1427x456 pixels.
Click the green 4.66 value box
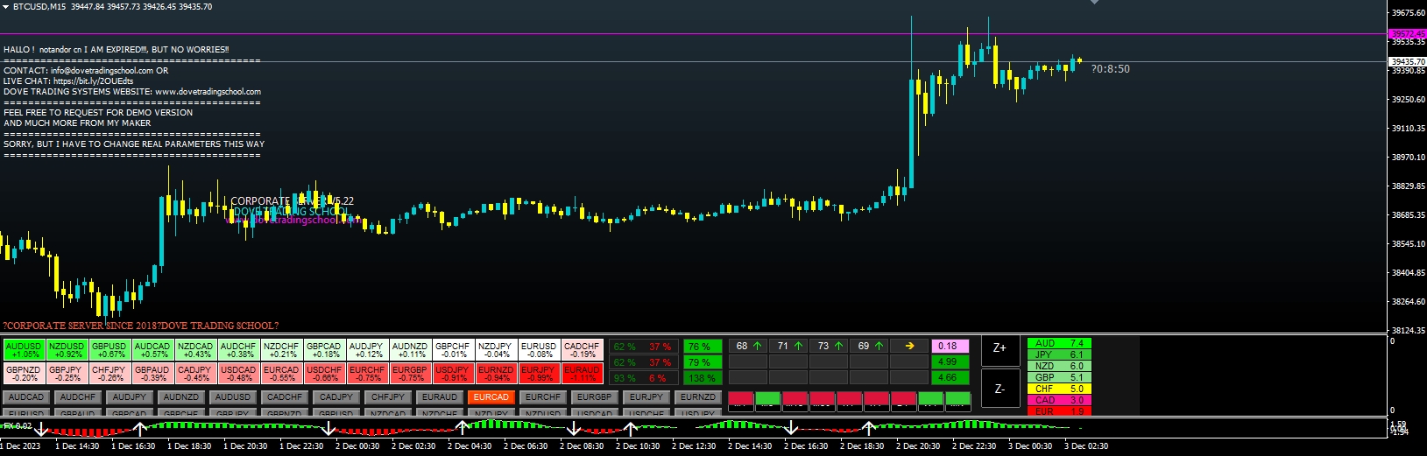point(950,377)
